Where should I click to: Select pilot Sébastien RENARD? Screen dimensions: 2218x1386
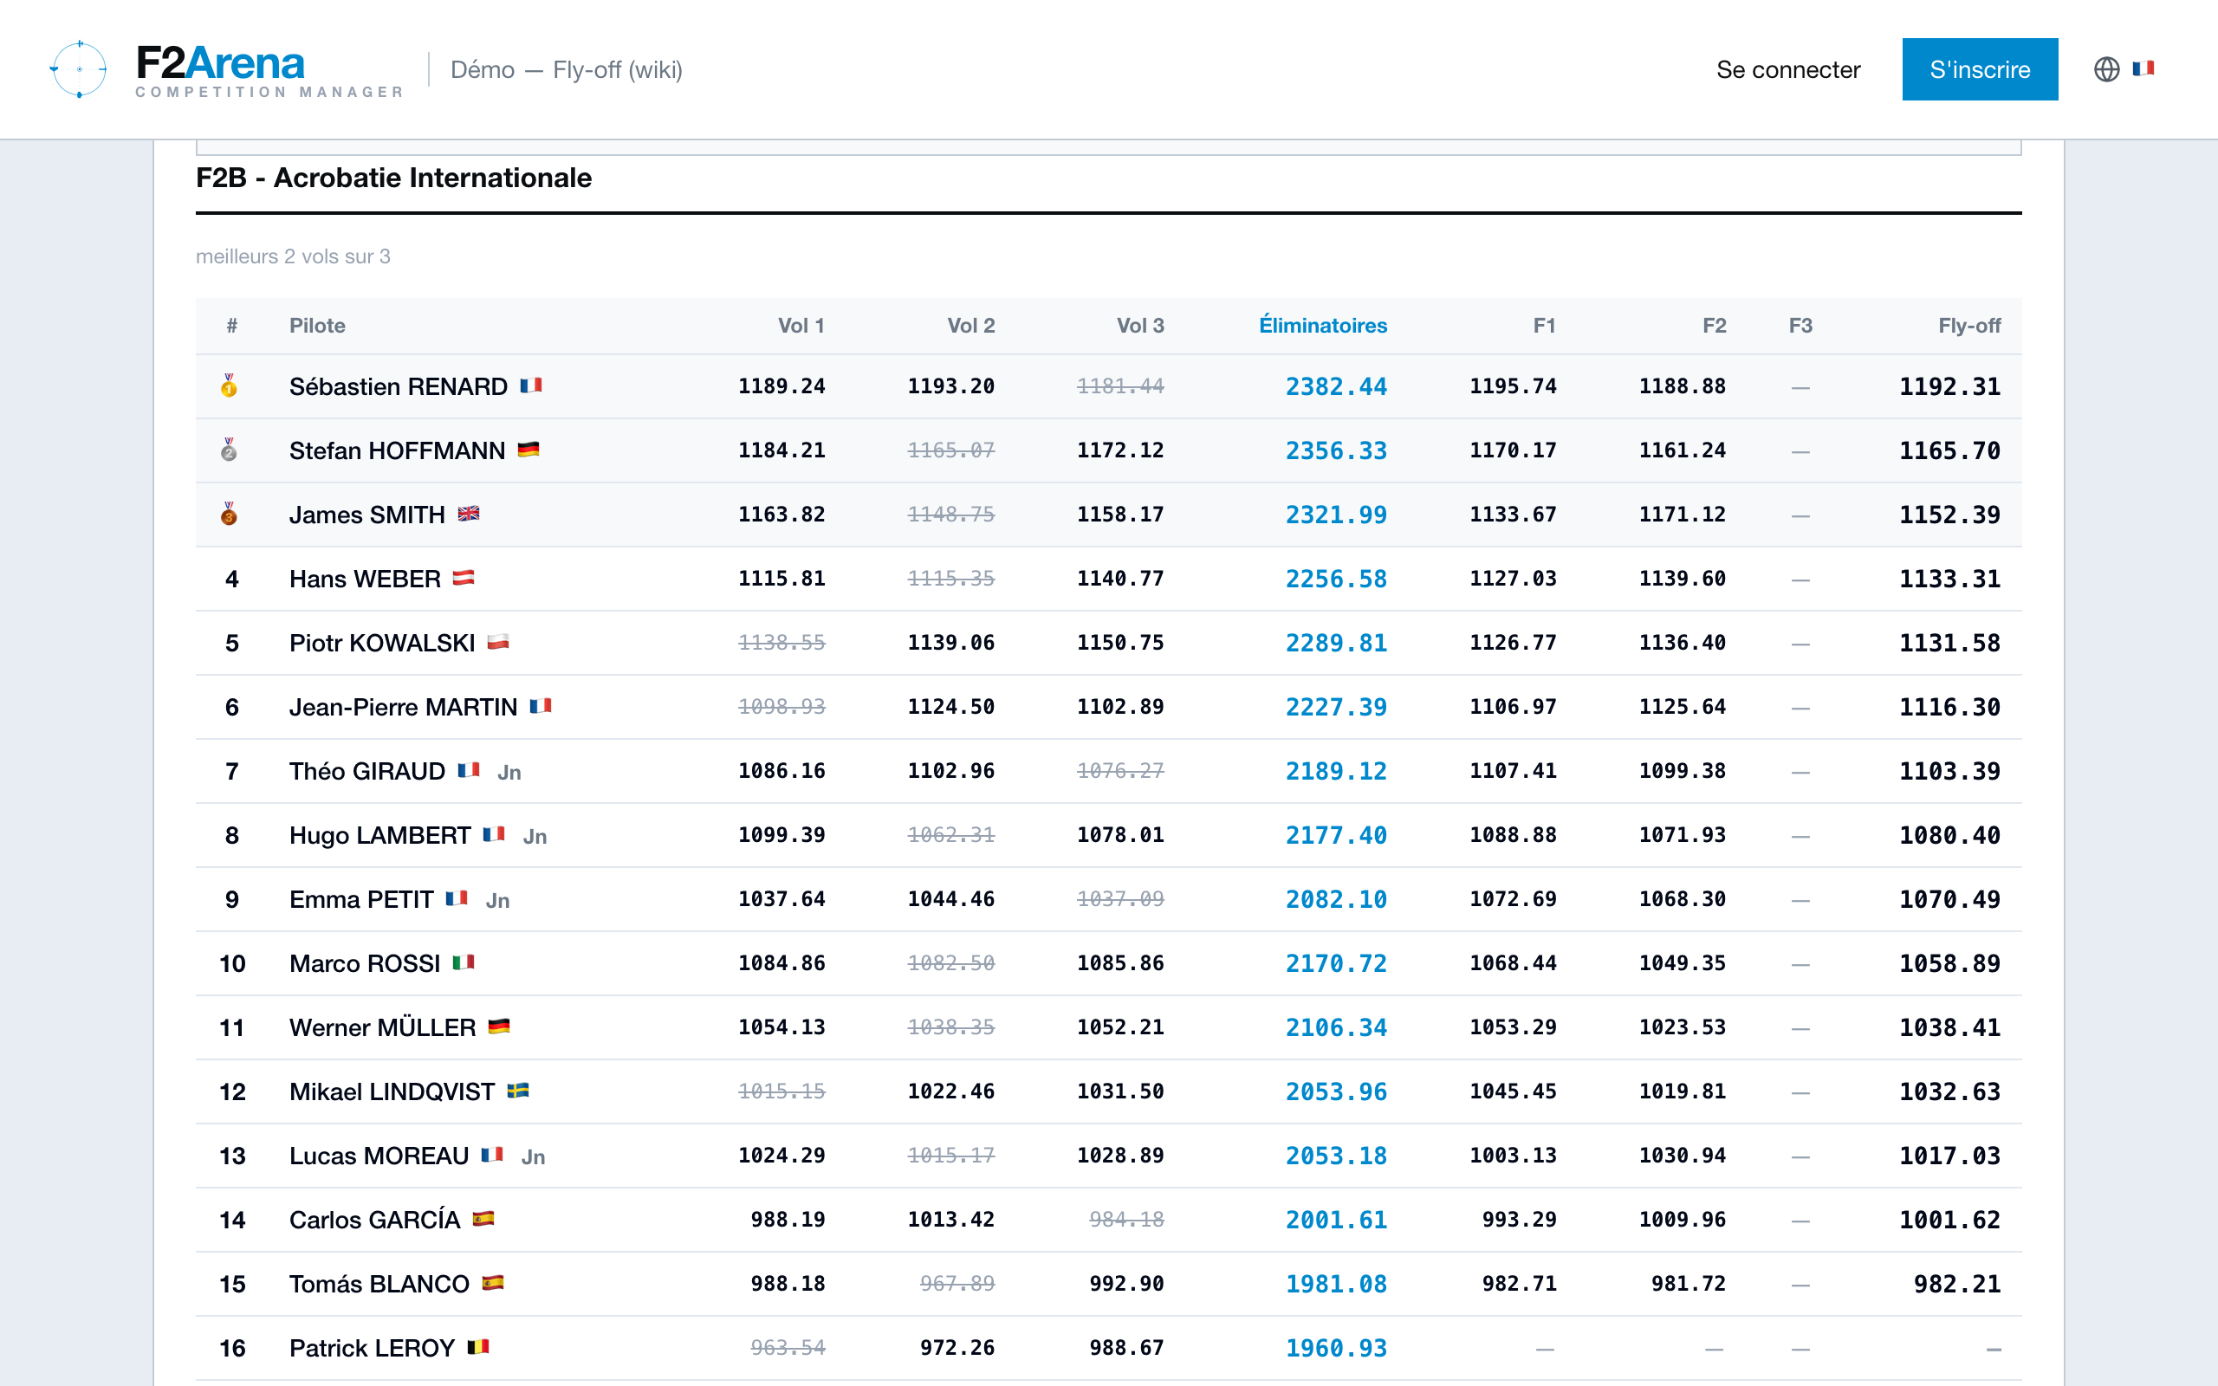pyautogui.click(x=399, y=386)
